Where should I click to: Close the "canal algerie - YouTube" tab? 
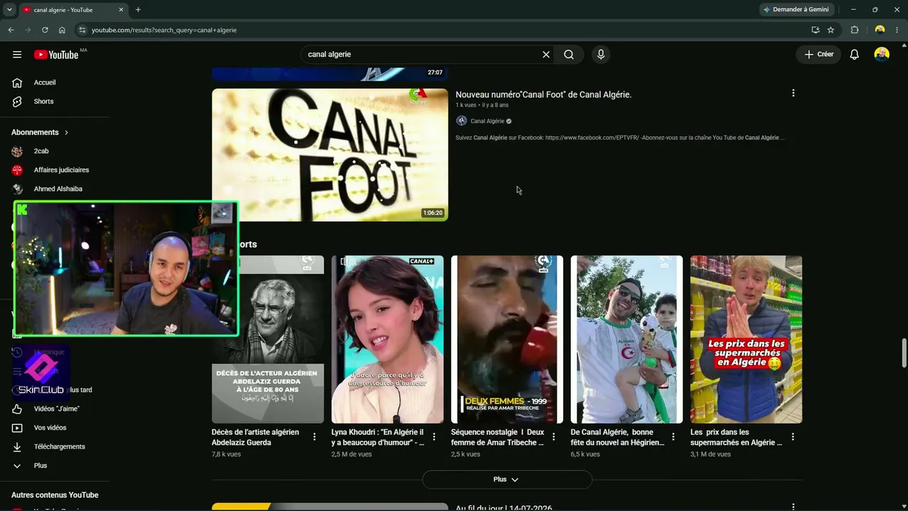tap(121, 10)
